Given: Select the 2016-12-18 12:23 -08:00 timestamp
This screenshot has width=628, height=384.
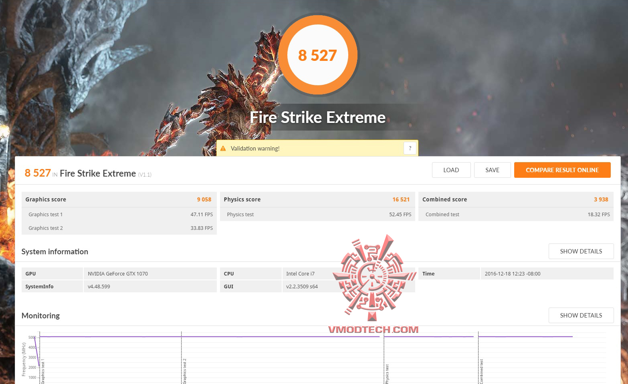Looking at the screenshot, I should (x=513, y=273).
